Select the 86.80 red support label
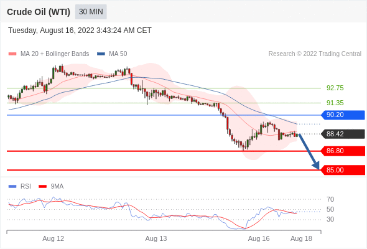 tap(343, 151)
